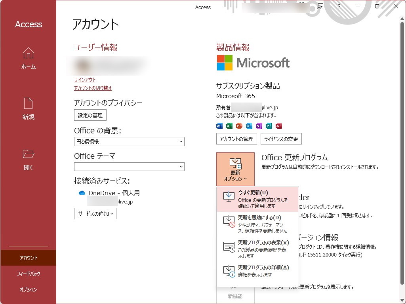
Task: Select the Excel icon in included products
Action: tap(229, 126)
